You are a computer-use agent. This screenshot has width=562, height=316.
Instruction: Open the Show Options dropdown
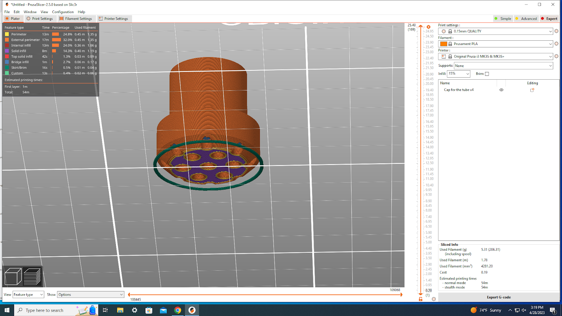(x=91, y=295)
